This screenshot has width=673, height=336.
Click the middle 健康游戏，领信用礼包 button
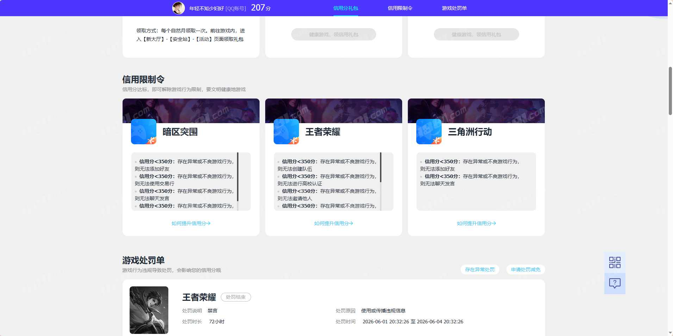click(x=334, y=34)
